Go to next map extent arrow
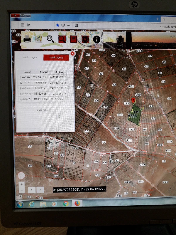176x235 pixels. (40, 190)
